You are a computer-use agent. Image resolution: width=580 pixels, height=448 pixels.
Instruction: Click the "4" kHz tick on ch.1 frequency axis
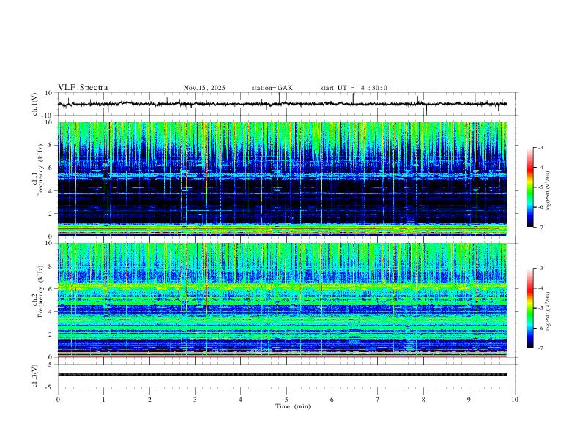coord(51,191)
